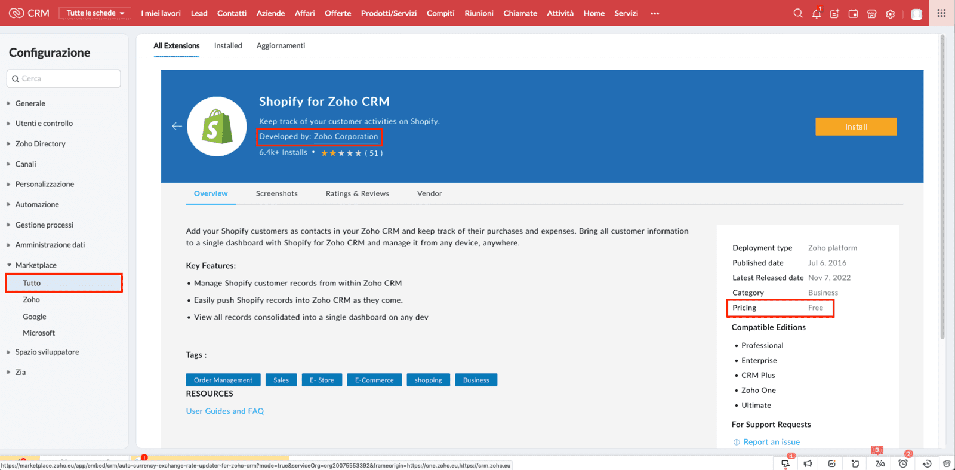Click the Shopify logo thumbnail
This screenshot has height=470, width=955.
pos(217,127)
